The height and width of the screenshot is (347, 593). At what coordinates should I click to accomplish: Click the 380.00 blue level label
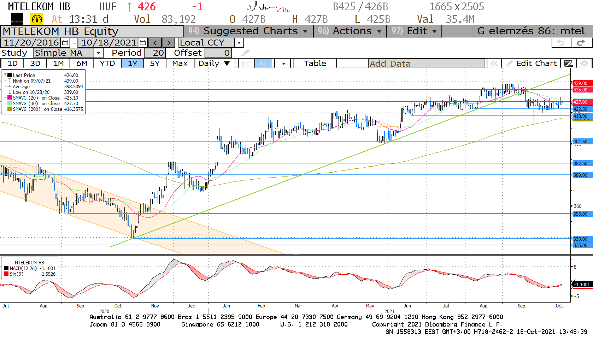pos(582,175)
